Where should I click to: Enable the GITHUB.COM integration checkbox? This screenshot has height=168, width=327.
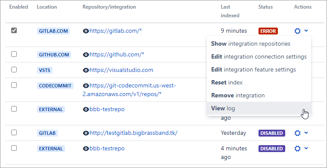click(x=14, y=54)
